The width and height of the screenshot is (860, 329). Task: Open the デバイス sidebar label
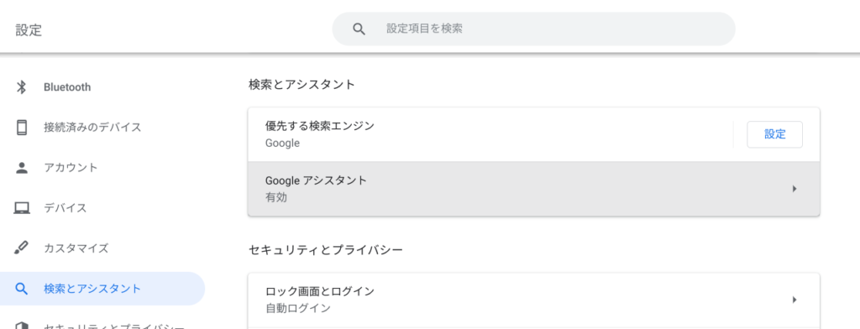point(66,208)
